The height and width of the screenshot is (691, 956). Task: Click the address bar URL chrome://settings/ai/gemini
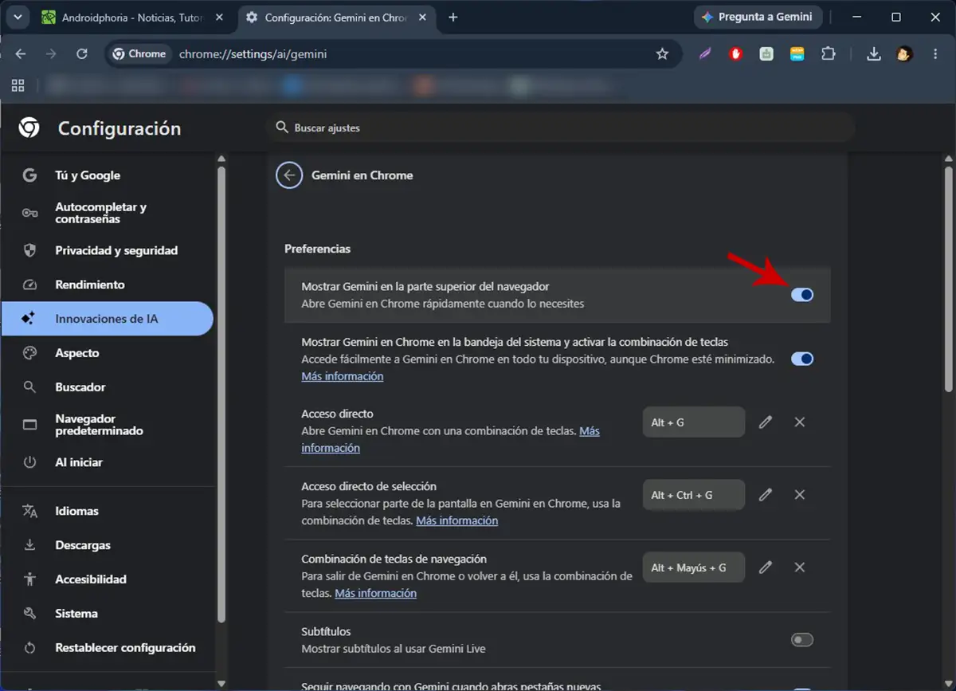(x=253, y=54)
